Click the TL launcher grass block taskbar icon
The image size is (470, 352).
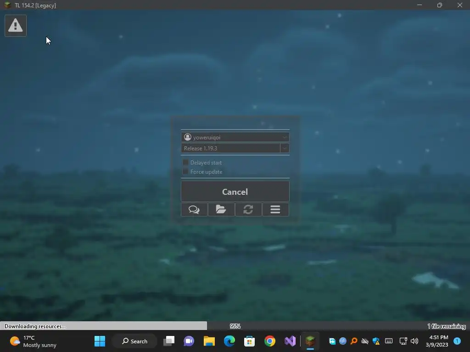tap(310, 341)
